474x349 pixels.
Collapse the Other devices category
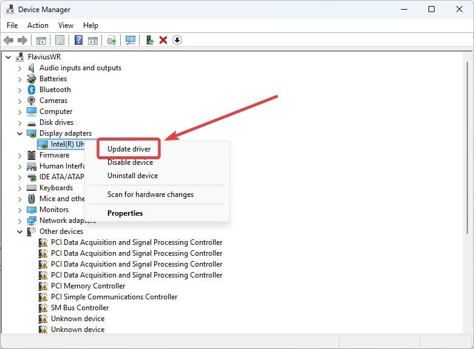[19, 231]
